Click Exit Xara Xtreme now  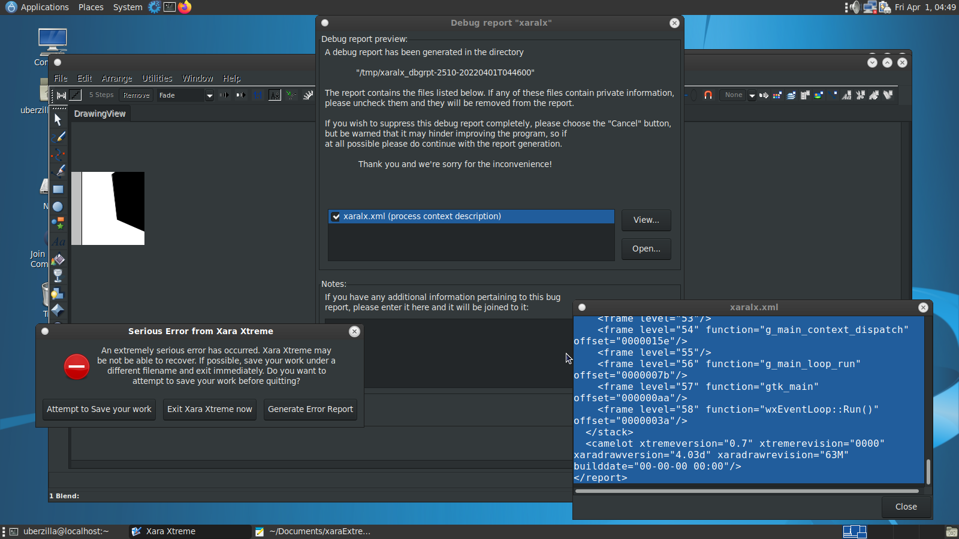(210, 409)
